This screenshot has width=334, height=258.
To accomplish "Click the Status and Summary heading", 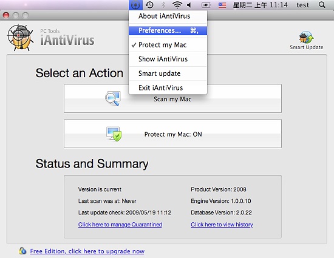I will (92, 164).
